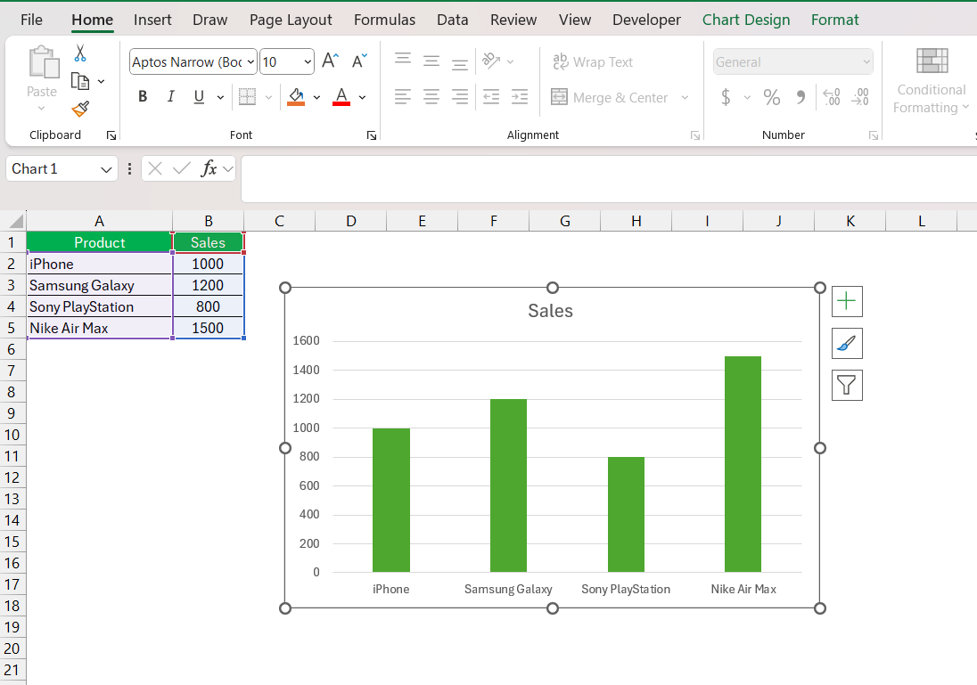Viewport: 977px width, 685px height.
Task: Apply borders with the Borders icon
Action: pyautogui.click(x=247, y=96)
